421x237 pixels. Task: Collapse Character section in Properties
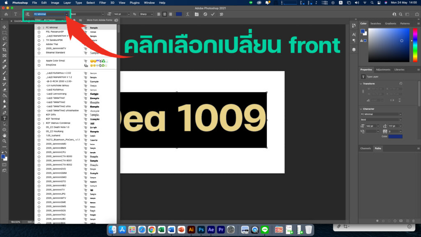tap(361, 109)
